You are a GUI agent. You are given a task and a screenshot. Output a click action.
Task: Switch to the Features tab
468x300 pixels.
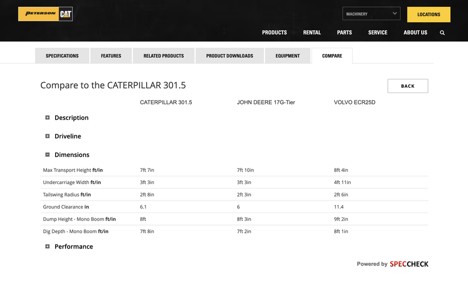point(111,56)
